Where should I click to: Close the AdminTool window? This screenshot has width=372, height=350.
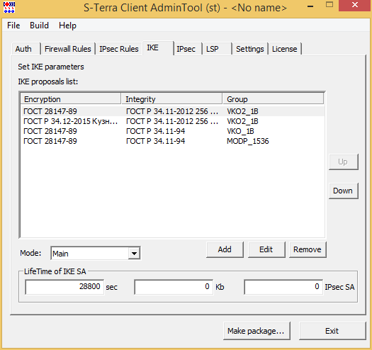point(354,5)
